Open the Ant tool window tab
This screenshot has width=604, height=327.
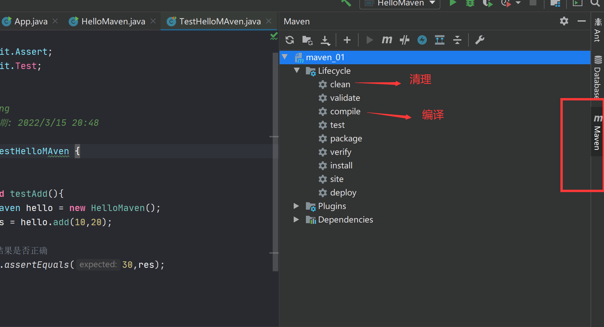pos(598,30)
